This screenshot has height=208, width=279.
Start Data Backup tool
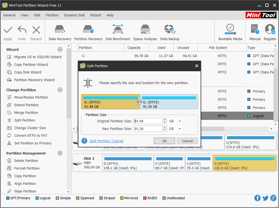[170, 33]
